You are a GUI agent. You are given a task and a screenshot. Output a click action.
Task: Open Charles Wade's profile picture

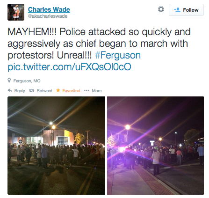[x=16, y=12]
